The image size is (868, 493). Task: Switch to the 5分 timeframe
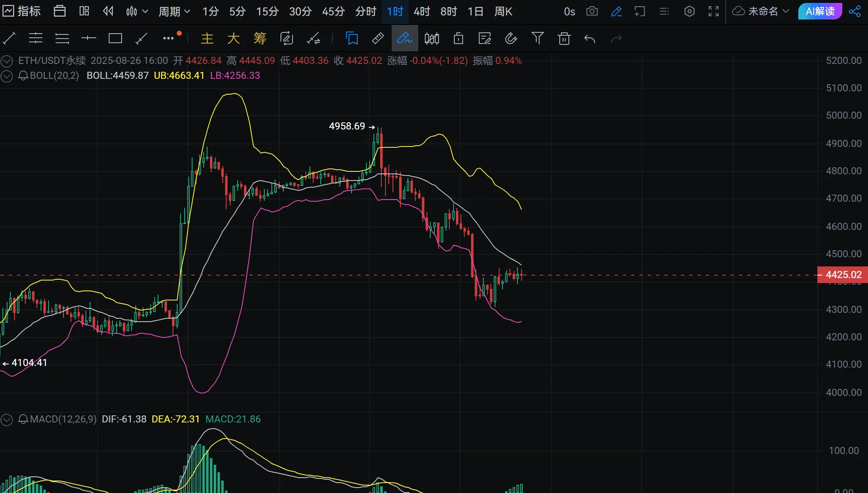pyautogui.click(x=237, y=11)
